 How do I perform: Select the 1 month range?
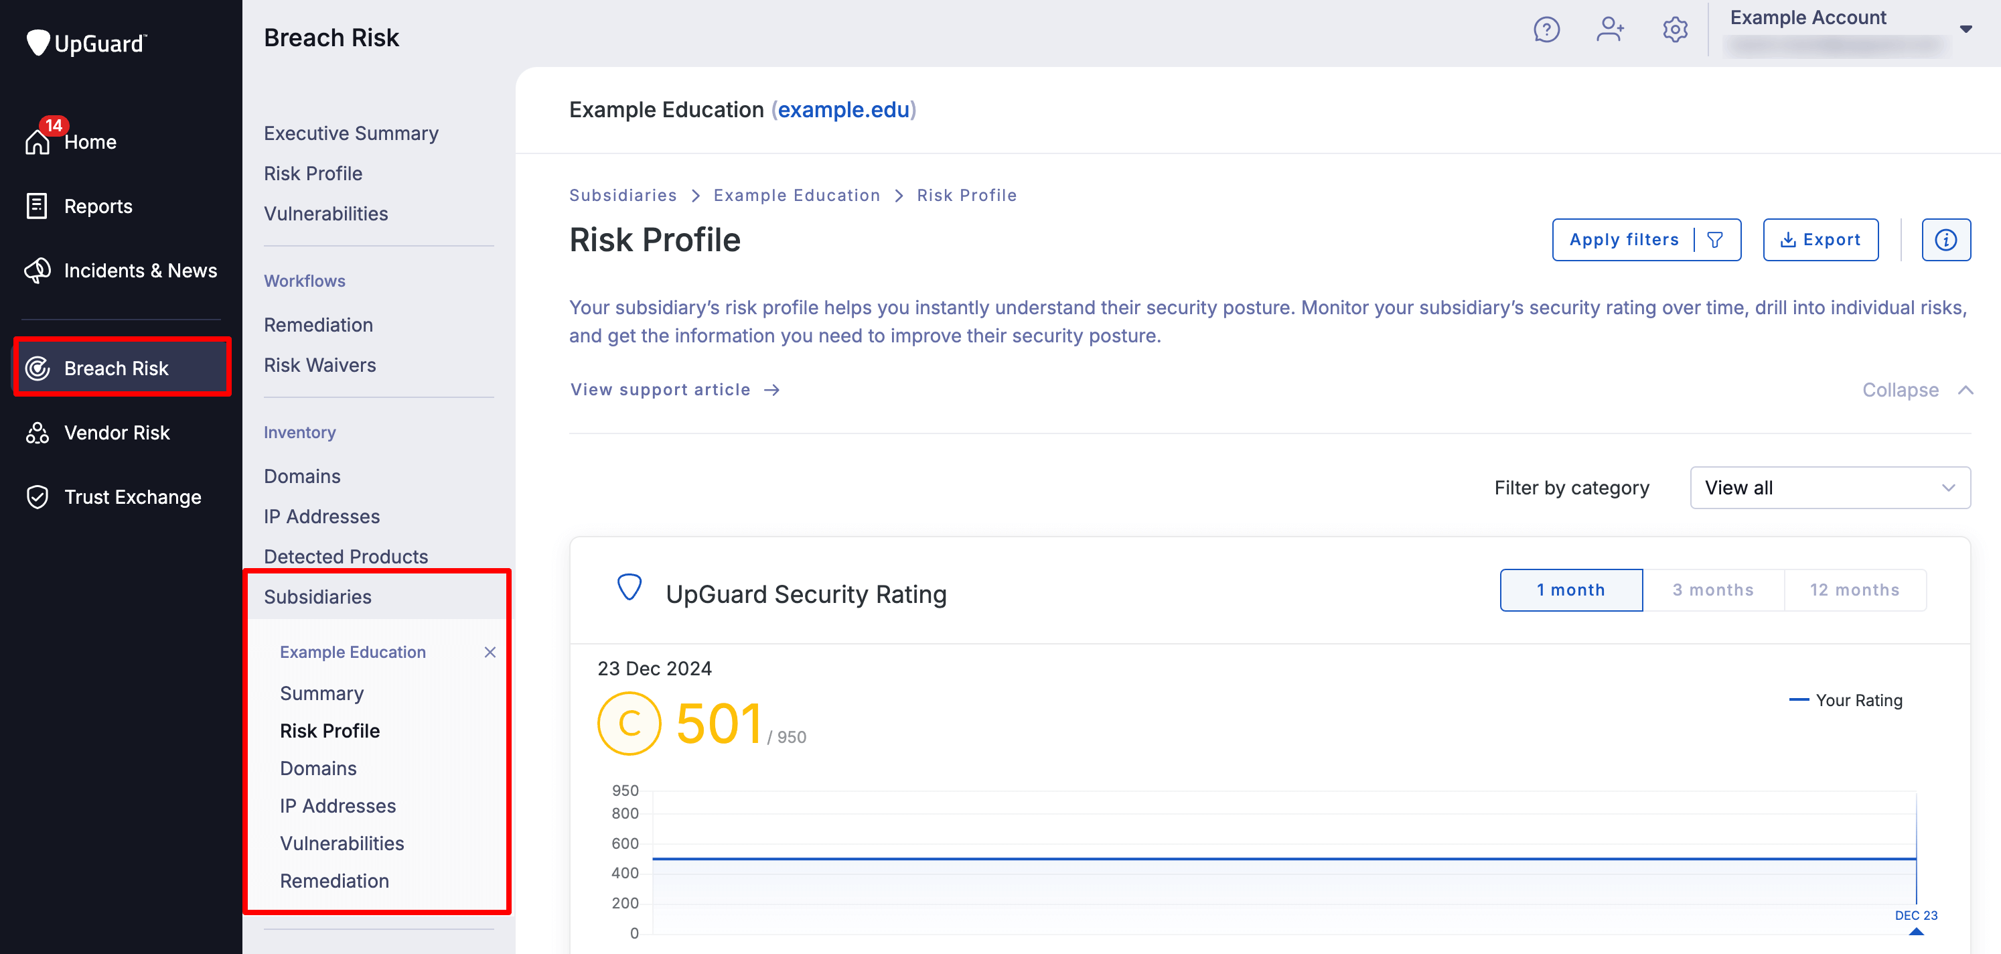tap(1570, 590)
